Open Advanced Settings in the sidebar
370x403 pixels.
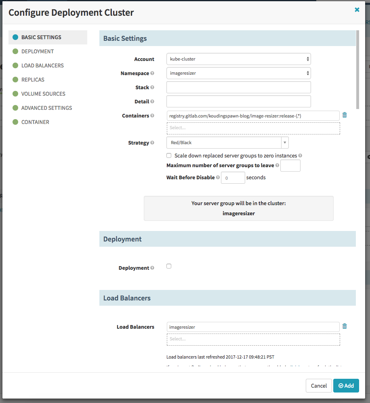pyautogui.click(x=46, y=108)
